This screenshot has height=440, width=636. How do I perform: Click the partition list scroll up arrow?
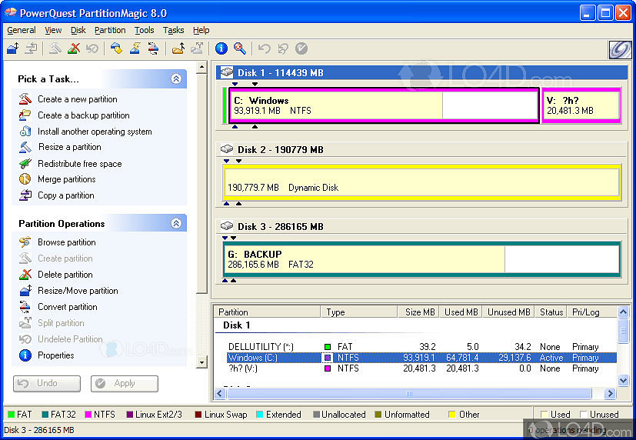623,312
